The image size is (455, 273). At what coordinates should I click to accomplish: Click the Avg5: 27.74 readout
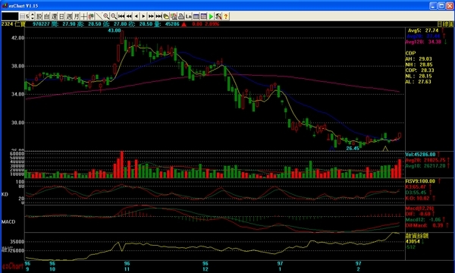[423, 30]
